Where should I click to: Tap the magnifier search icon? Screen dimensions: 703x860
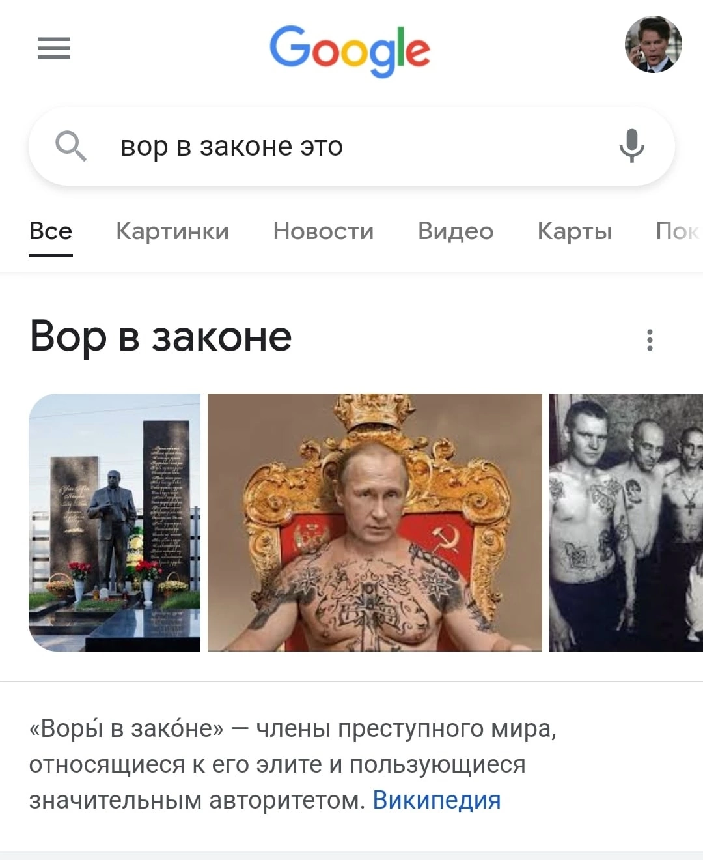[x=70, y=145]
